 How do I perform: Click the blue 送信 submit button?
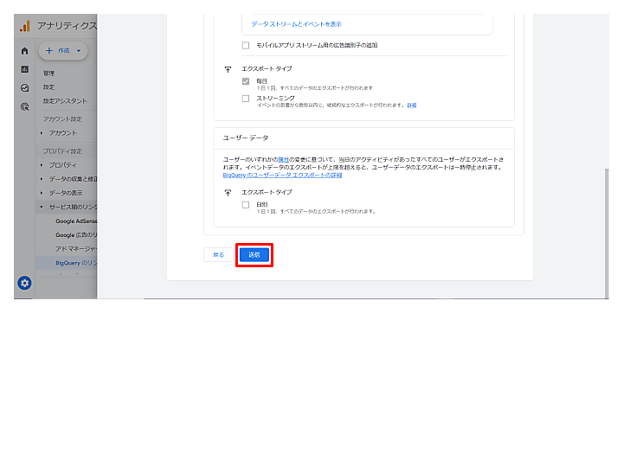[x=254, y=255]
